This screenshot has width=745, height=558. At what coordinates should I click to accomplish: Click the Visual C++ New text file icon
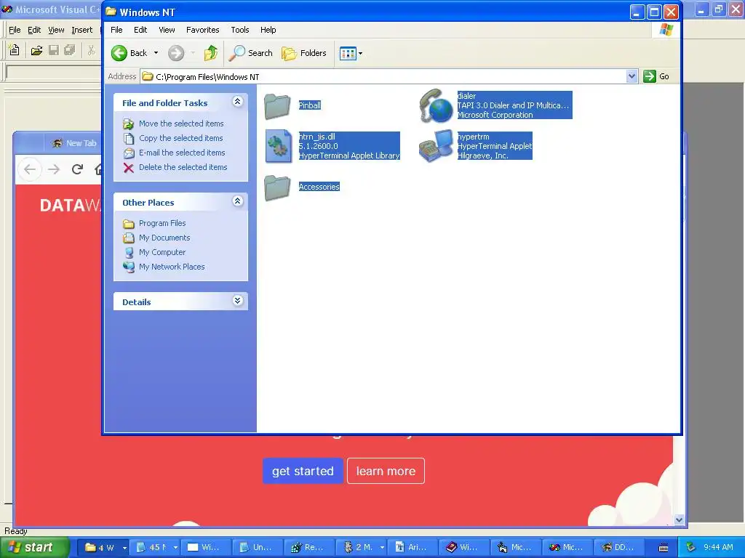click(x=15, y=50)
